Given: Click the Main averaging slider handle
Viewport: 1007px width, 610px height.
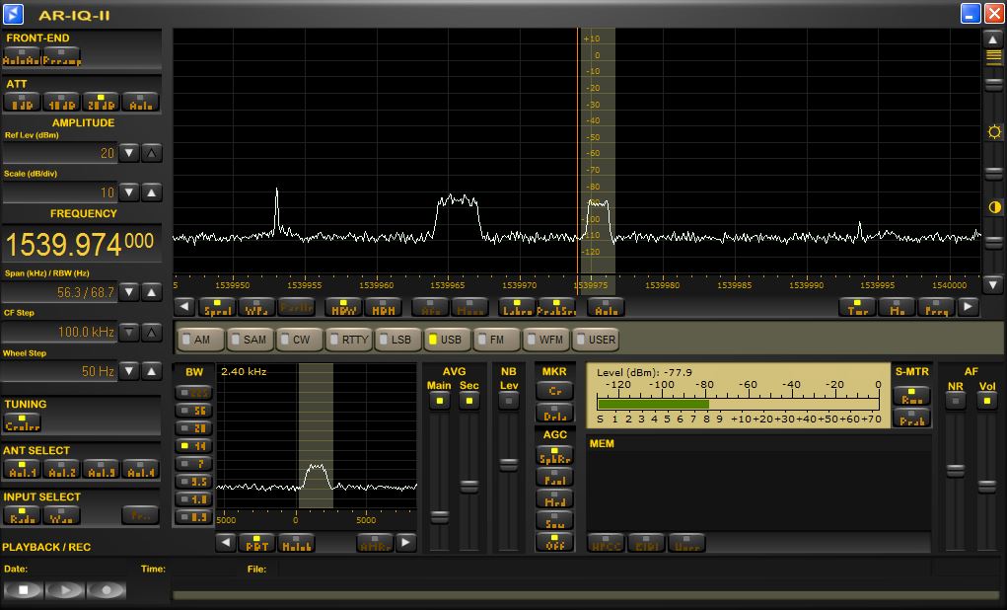Looking at the screenshot, I should [439, 516].
